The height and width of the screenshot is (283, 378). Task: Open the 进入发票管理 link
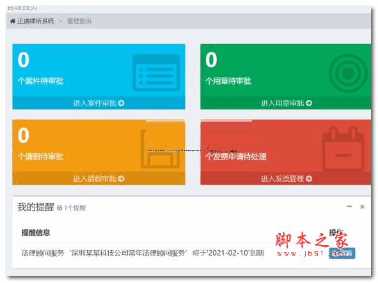click(283, 179)
